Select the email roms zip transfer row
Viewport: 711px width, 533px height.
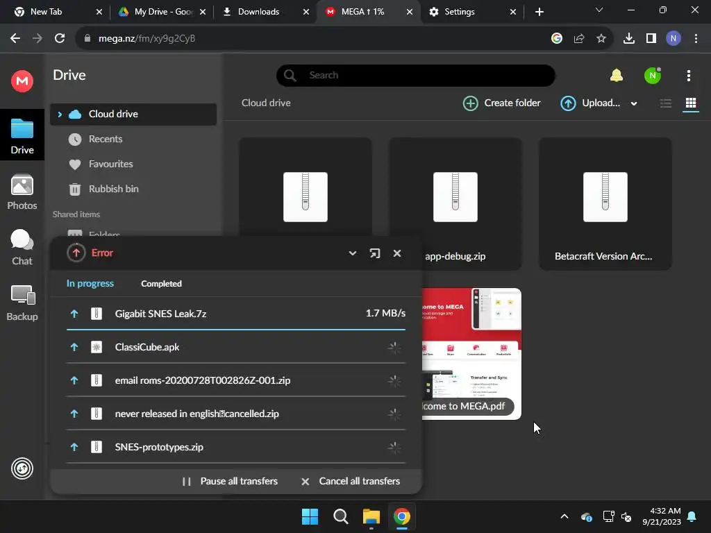[236, 380]
